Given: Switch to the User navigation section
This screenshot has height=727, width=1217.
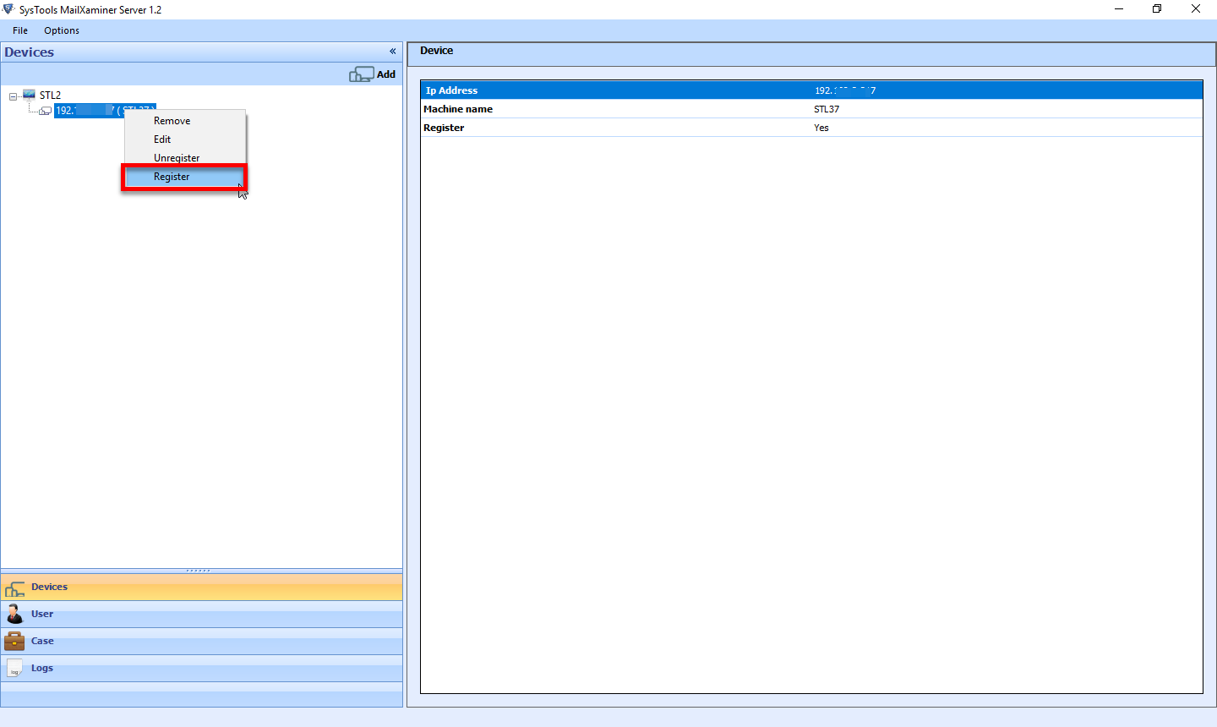Looking at the screenshot, I should pos(201,615).
